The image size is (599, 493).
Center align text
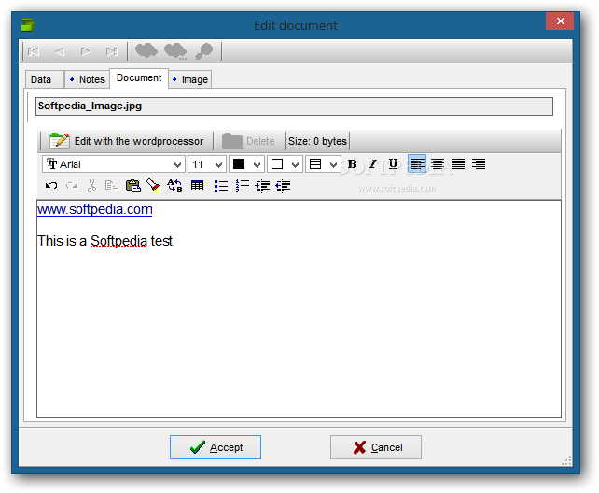tap(438, 164)
